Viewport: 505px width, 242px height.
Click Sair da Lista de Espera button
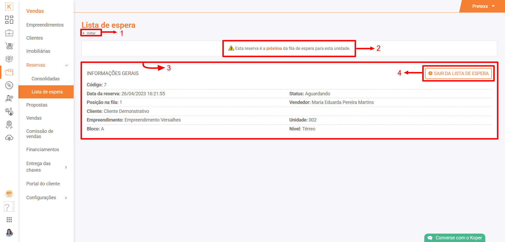[x=458, y=73]
